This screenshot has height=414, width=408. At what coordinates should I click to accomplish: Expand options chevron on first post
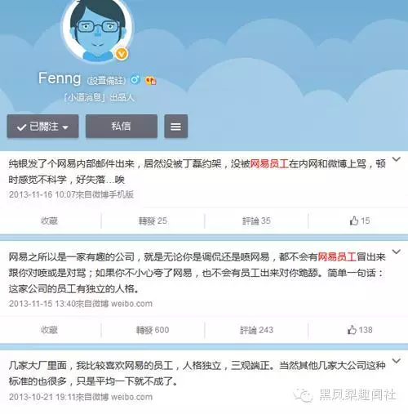point(397,159)
